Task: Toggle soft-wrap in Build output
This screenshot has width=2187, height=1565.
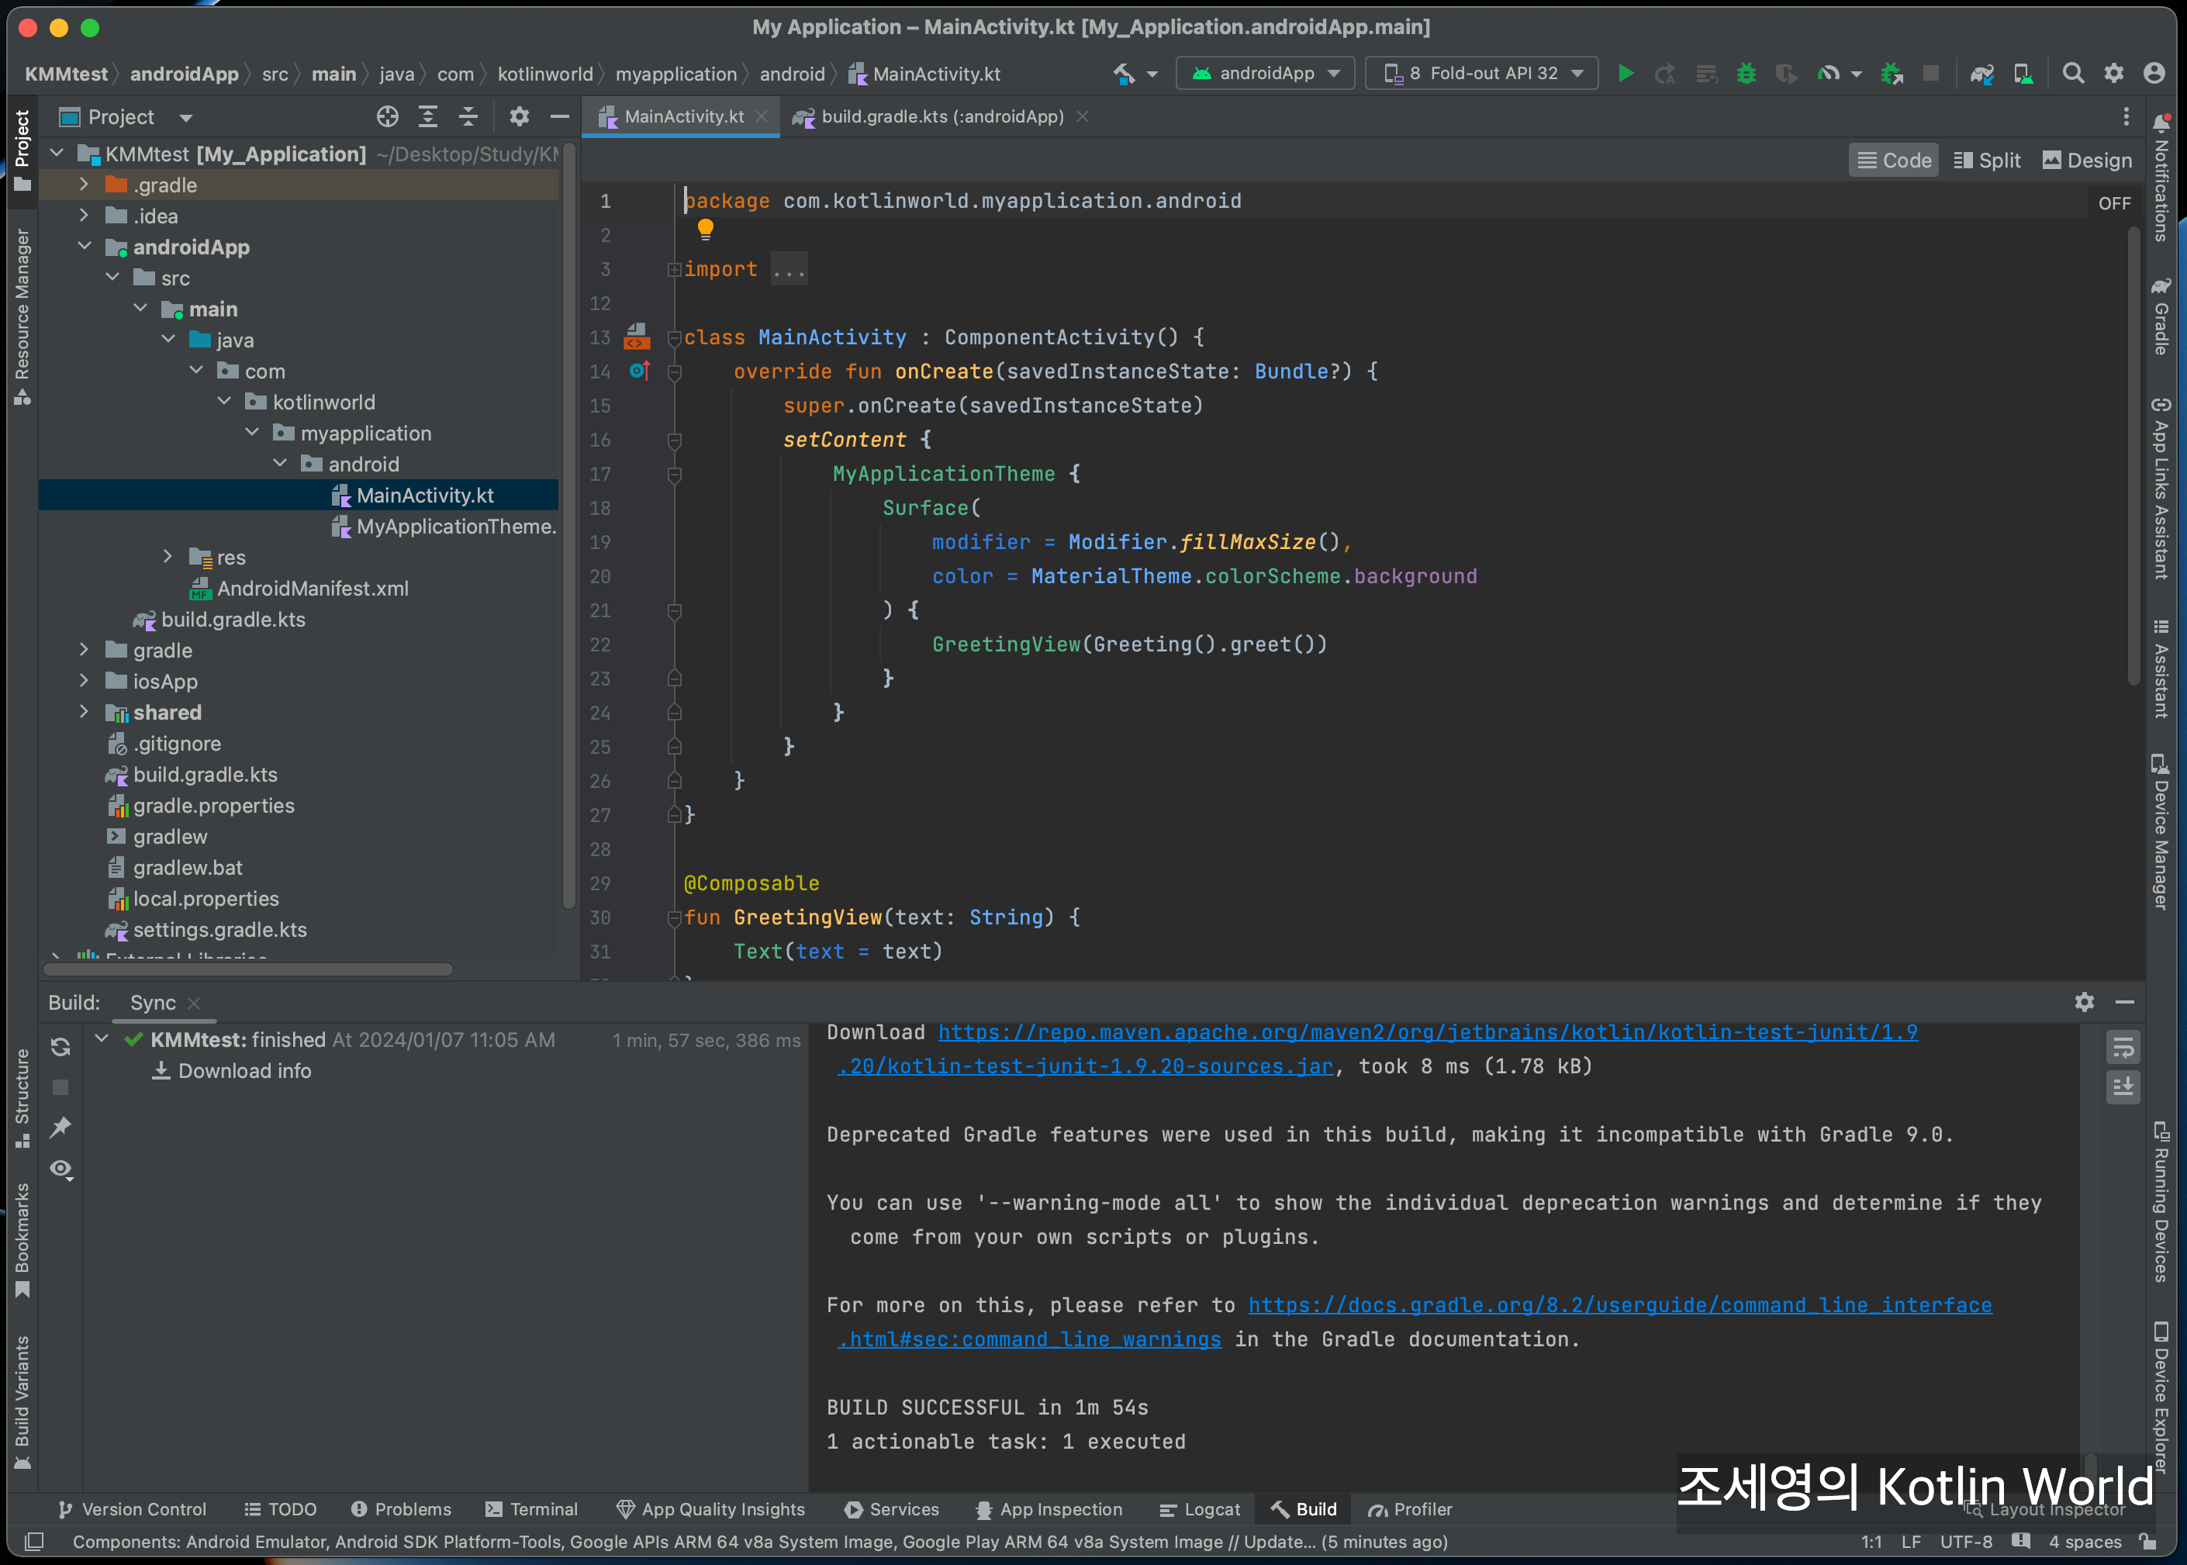Action: point(2123,1046)
